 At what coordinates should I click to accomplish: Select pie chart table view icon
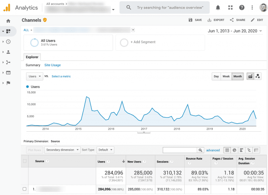pyautogui.click(x=234, y=150)
